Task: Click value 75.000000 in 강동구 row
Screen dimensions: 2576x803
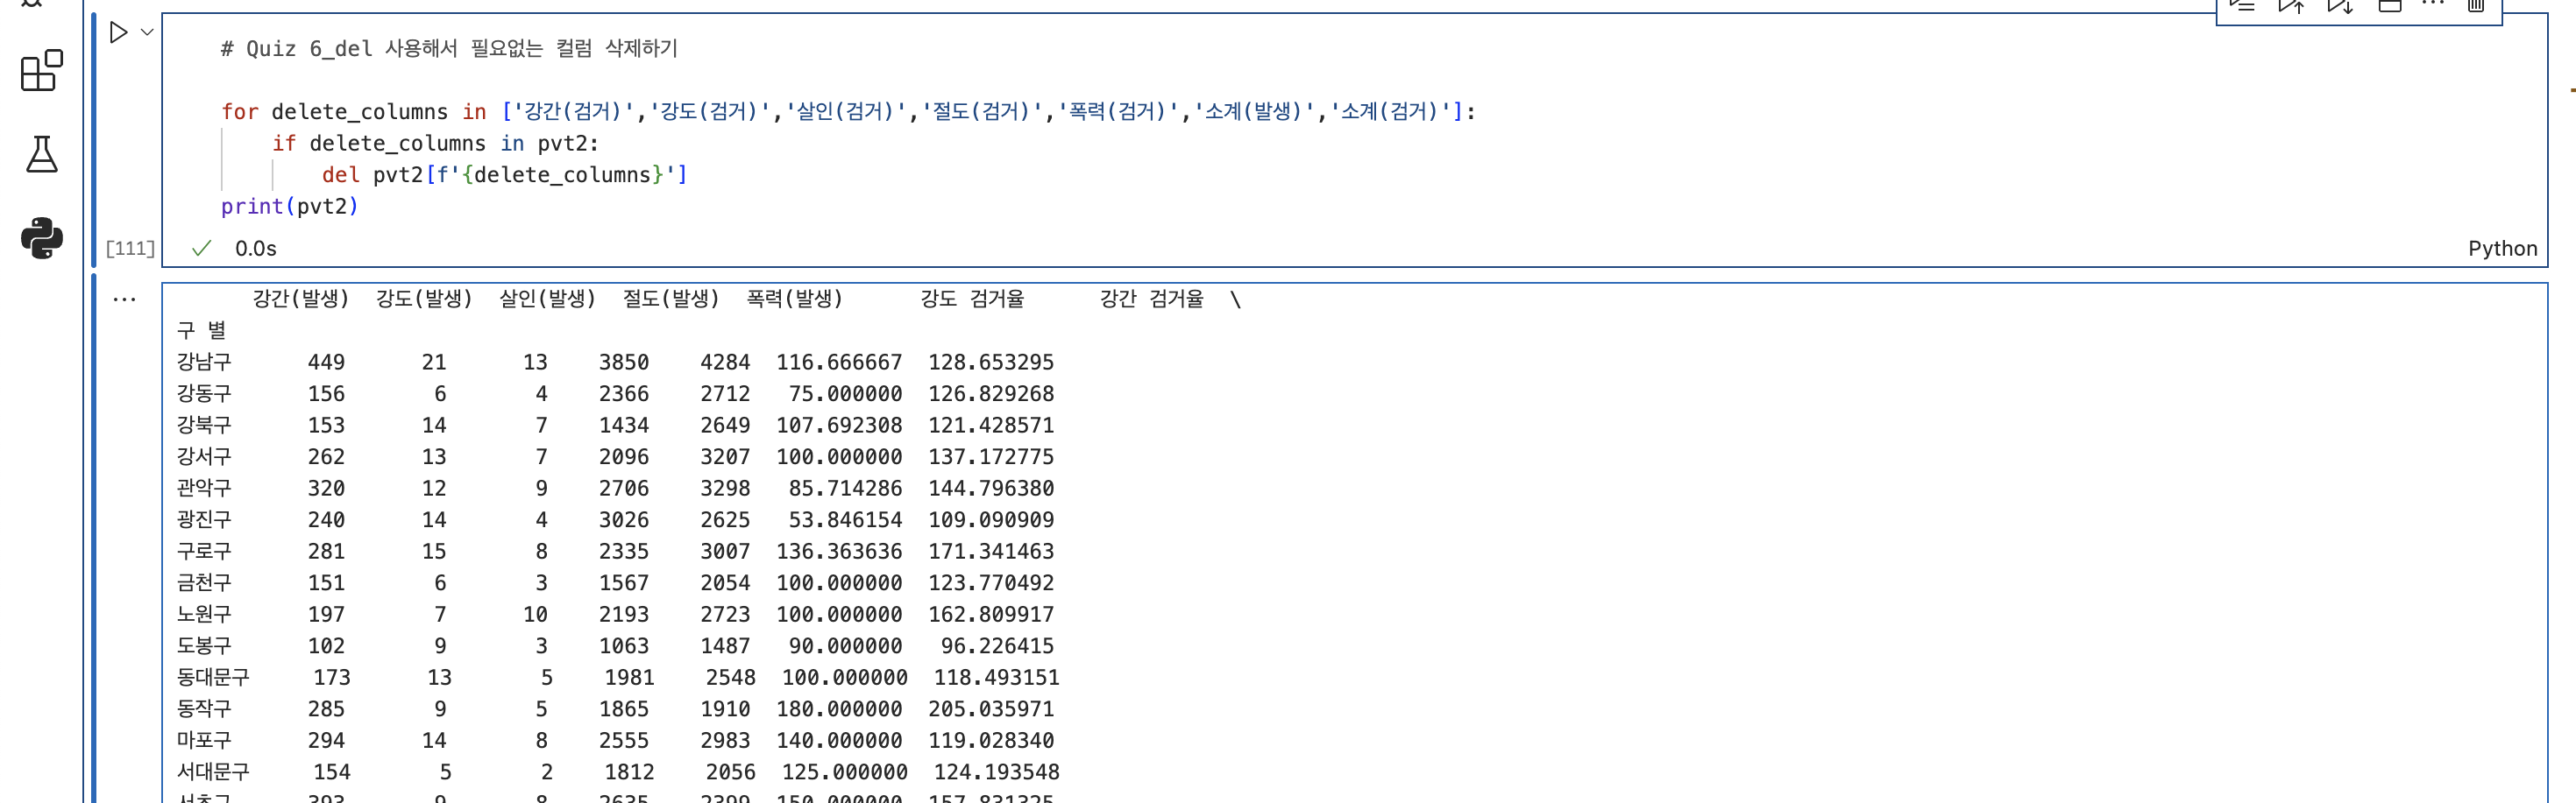Action: click(845, 393)
